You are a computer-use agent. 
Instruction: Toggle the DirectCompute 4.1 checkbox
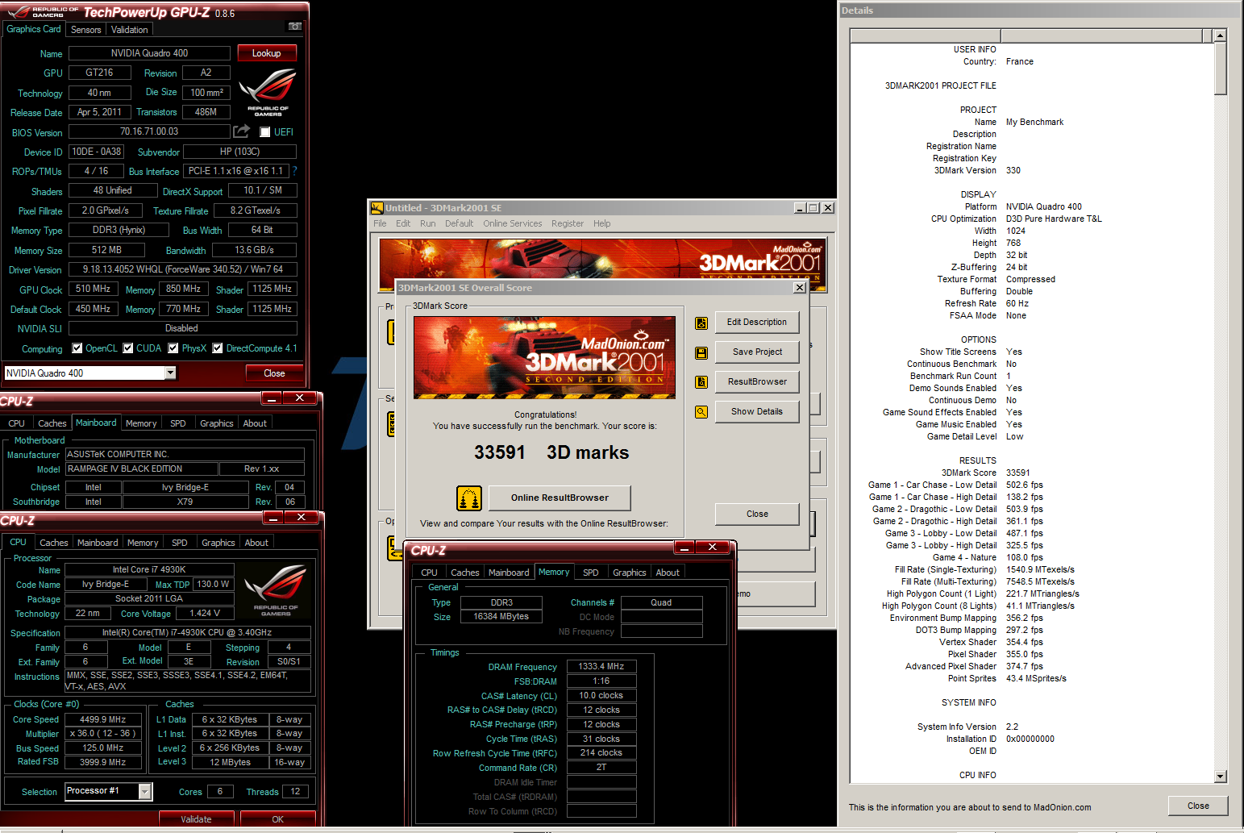tap(217, 348)
